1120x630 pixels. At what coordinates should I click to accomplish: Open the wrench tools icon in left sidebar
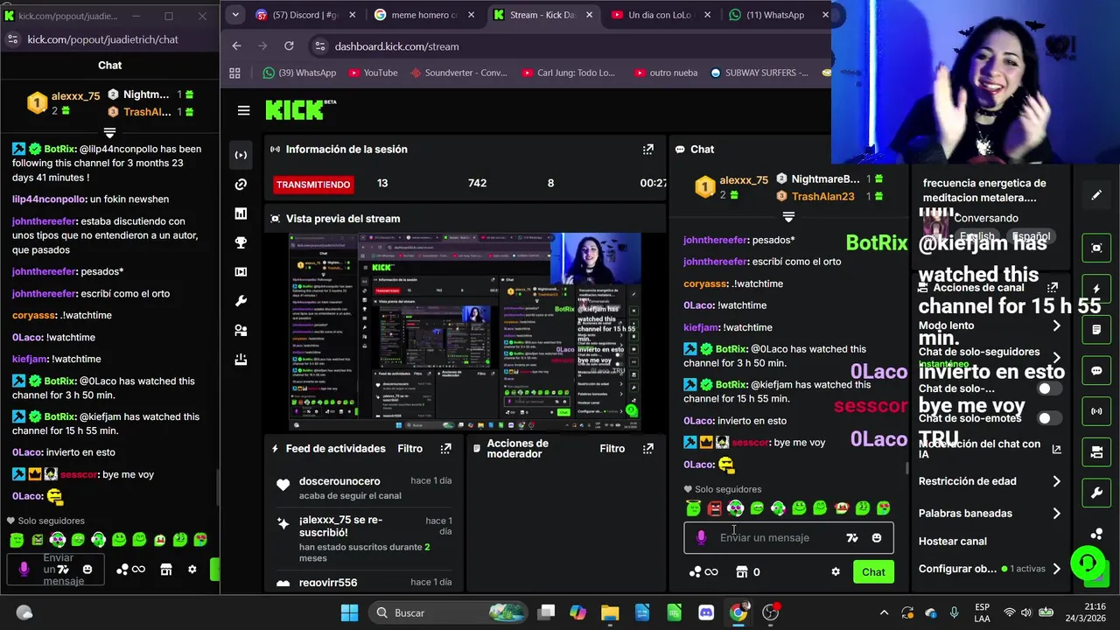(241, 301)
